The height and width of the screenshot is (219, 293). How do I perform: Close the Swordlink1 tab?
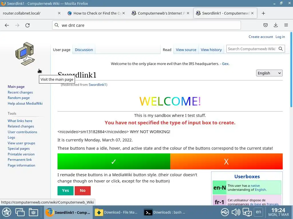tap(252, 13)
